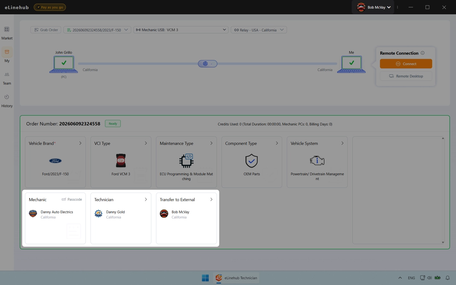Click the Bob McVay avatar in Transfer card
456x285 pixels.
(164, 214)
